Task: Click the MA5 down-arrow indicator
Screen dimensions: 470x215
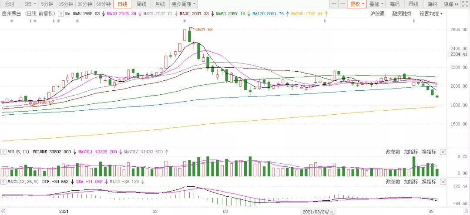Action: coord(104,14)
